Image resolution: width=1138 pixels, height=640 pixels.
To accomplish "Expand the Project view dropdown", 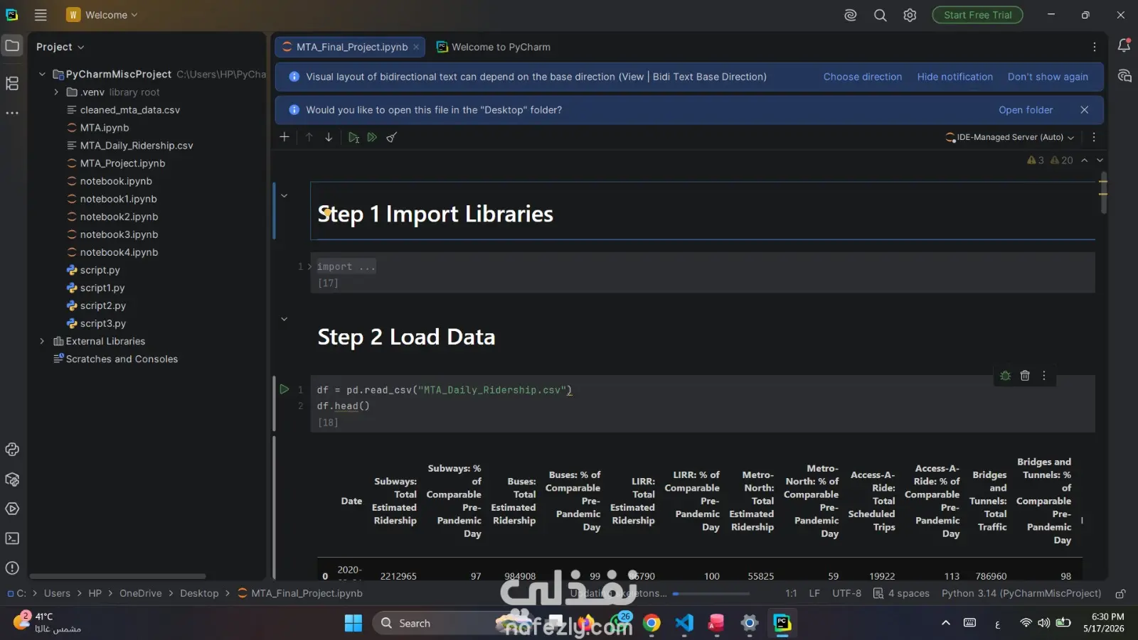I will click(60, 47).
